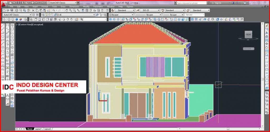Open the Format menu
270x132 pixels.
coord(45,7)
